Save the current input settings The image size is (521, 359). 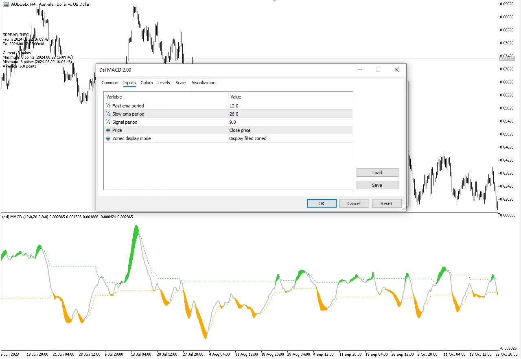coord(377,185)
